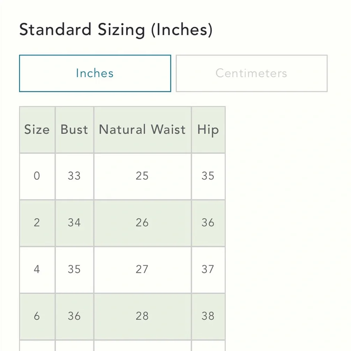Click natural waist value 26
The height and width of the screenshot is (351, 351).
point(142,223)
